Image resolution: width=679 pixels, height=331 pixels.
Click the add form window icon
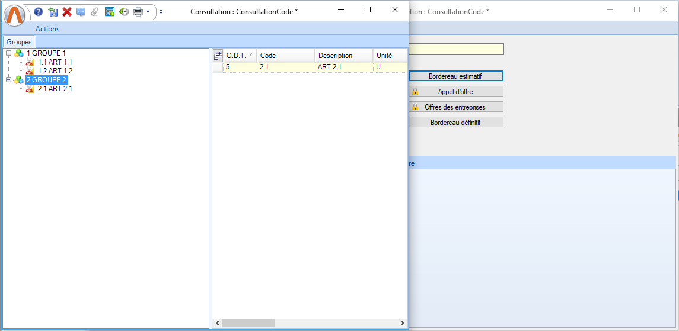click(110, 11)
